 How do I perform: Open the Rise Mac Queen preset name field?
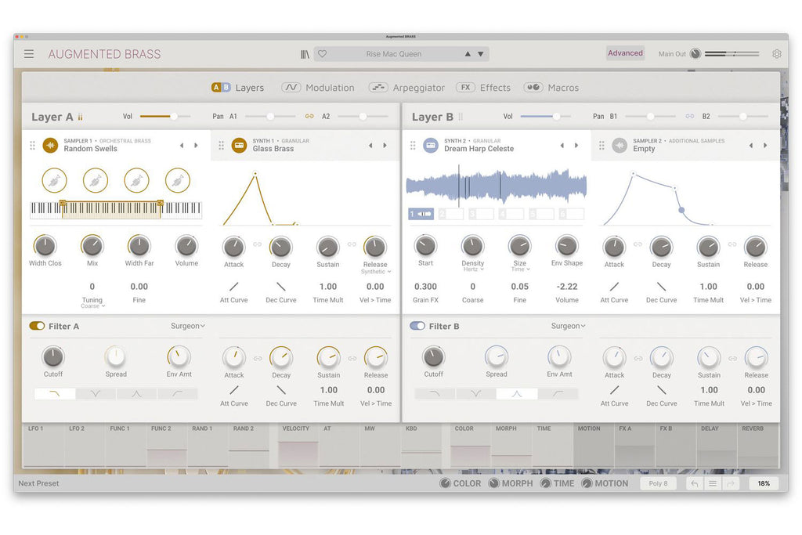click(393, 54)
